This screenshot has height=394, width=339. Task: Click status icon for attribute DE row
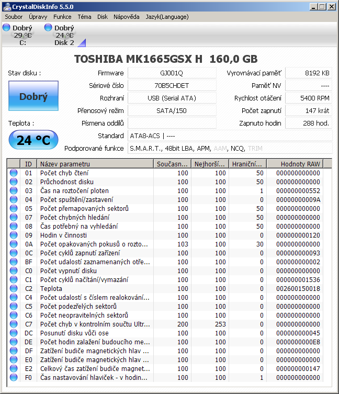point(14,342)
